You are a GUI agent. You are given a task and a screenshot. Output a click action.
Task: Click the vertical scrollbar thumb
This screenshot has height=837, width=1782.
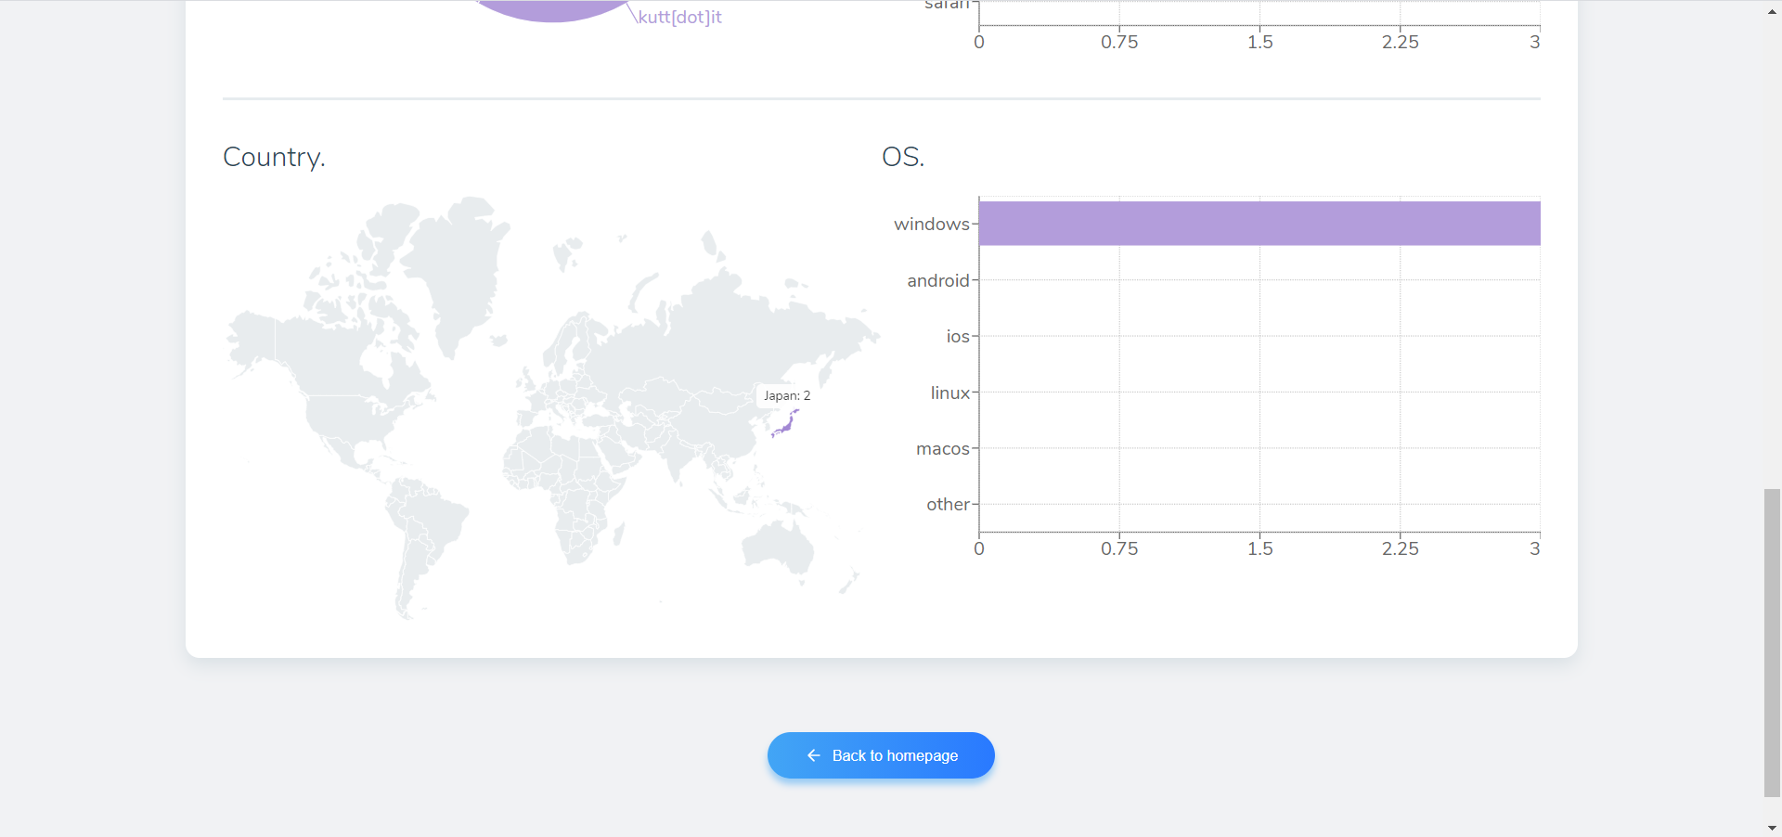click(1772, 642)
